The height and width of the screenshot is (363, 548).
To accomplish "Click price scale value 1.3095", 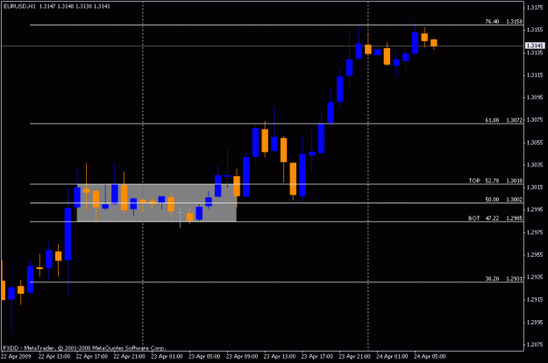I will 535,97.
